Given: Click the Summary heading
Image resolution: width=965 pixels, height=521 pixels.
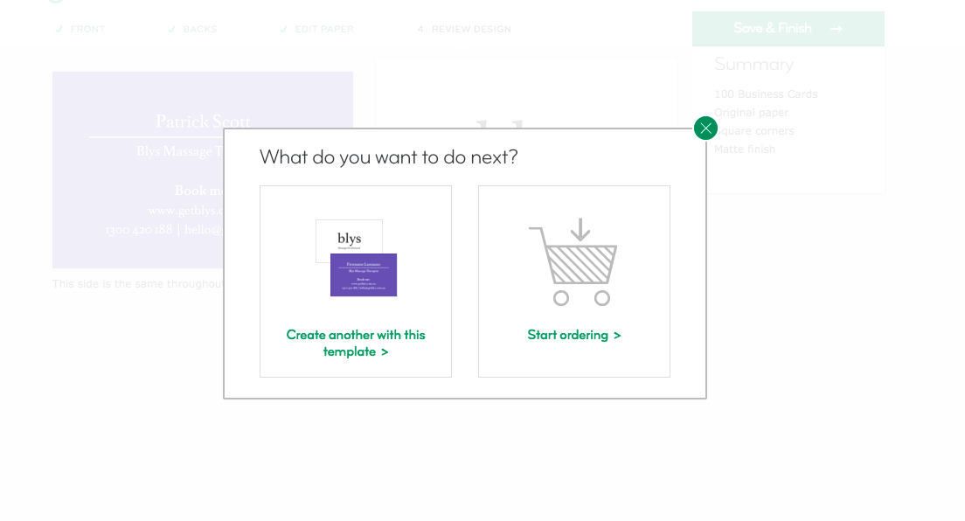Looking at the screenshot, I should pyautogui.click(x=753, y=65).
